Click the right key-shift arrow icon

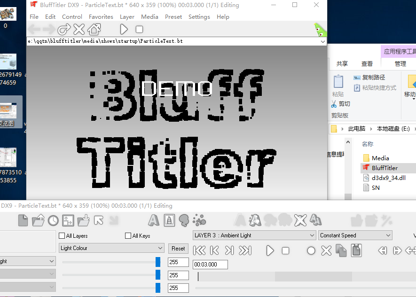(x=397, y=250)
